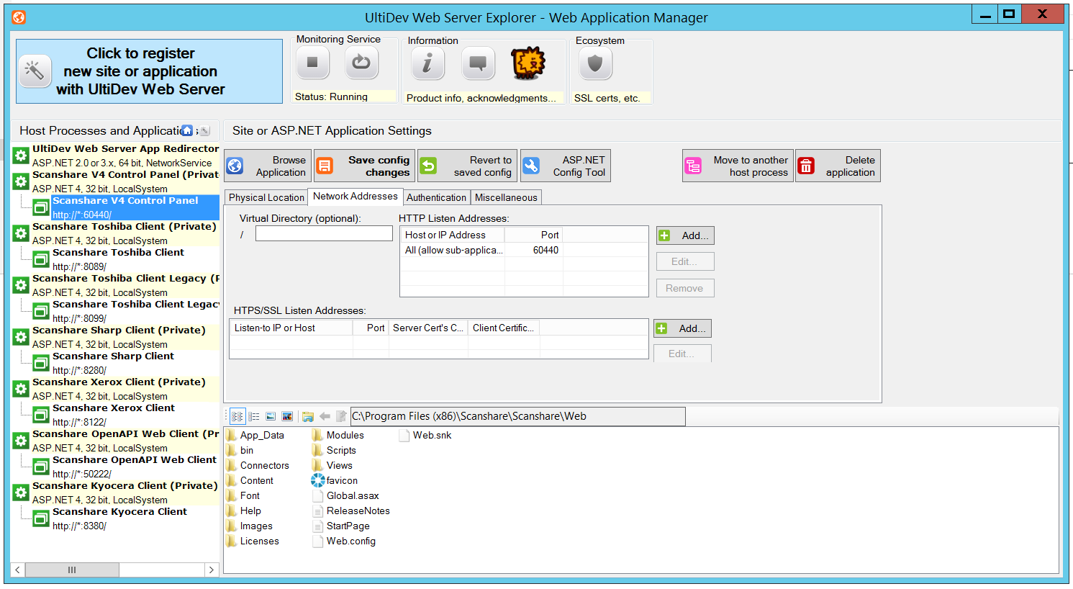Click the App_Data folder icon
This screenshot has width=1073, height=589.
(x=232, y=435)
